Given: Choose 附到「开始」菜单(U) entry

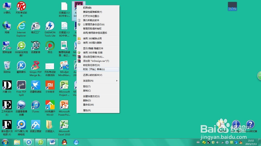Looking at the screenshot, I should point(98,69).
